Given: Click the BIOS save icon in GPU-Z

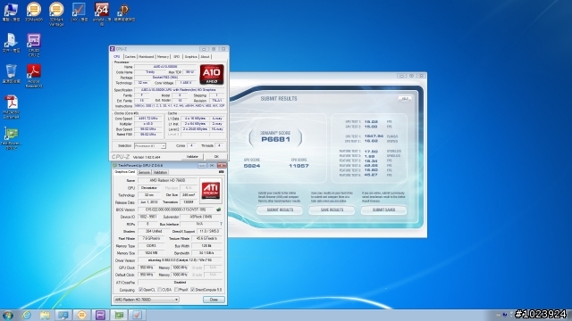Looking at the screenshot, I should [218, 210].
